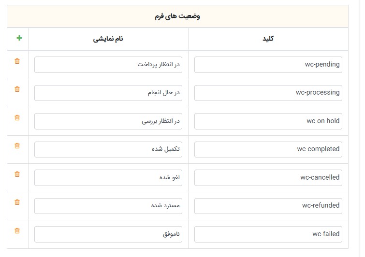
Task: Delete the wc-completed status row
Action: tap(17, 146)
